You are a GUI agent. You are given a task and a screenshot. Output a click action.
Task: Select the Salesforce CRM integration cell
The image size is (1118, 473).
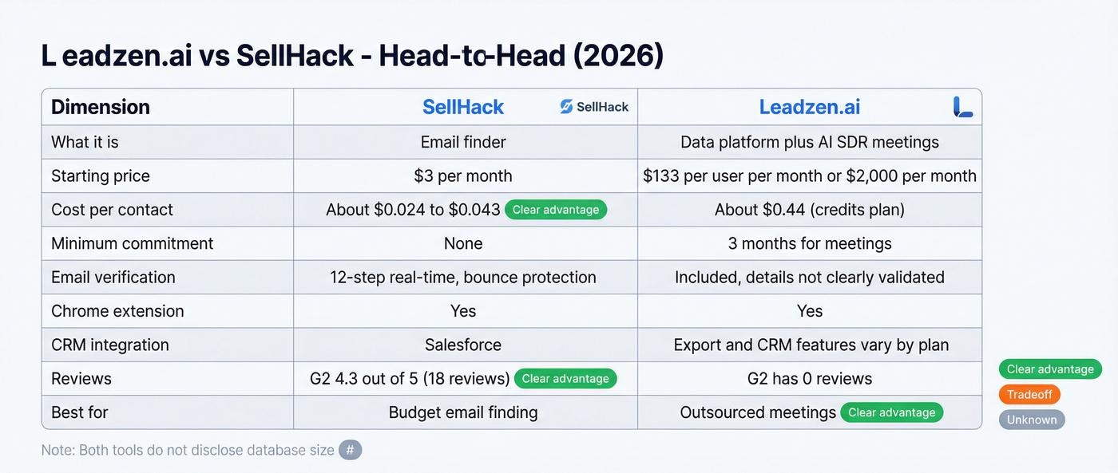pyautogui.click(x=463, y=345)
